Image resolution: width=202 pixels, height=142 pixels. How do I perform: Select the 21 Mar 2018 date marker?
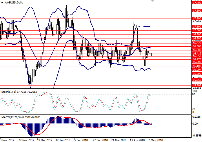[118, 140]
